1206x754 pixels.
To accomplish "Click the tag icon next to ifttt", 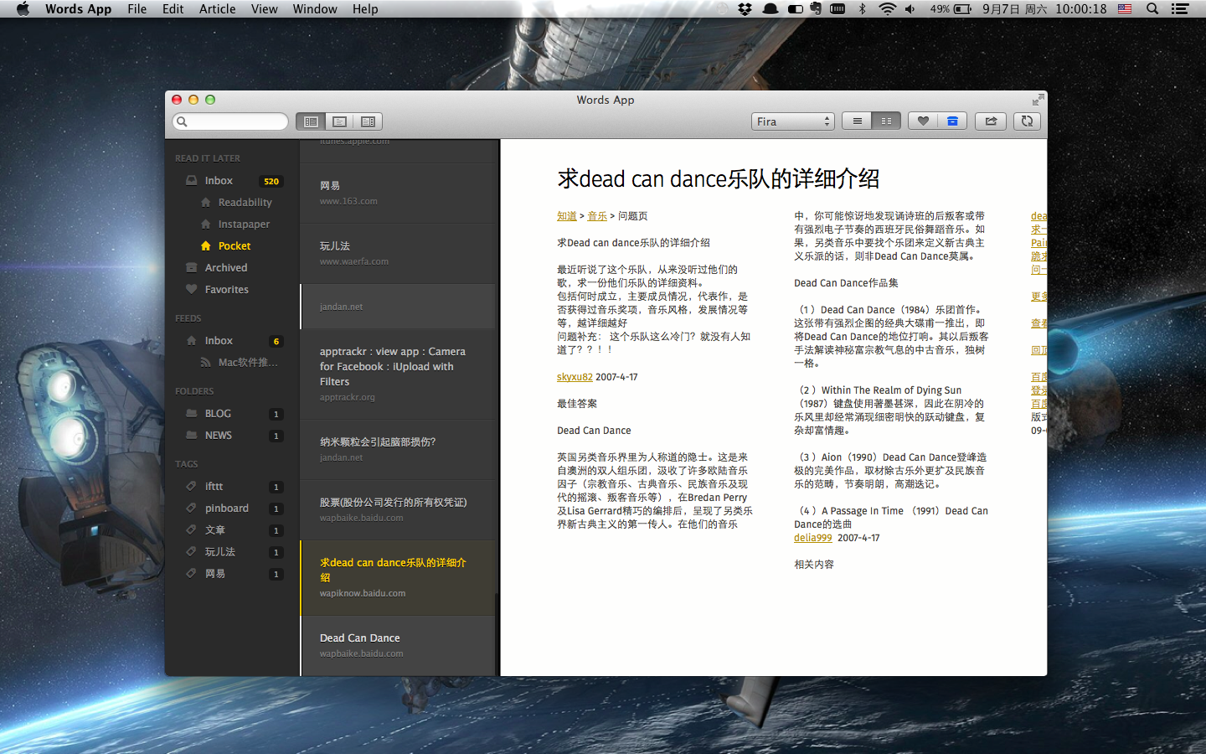I will 192,487.
